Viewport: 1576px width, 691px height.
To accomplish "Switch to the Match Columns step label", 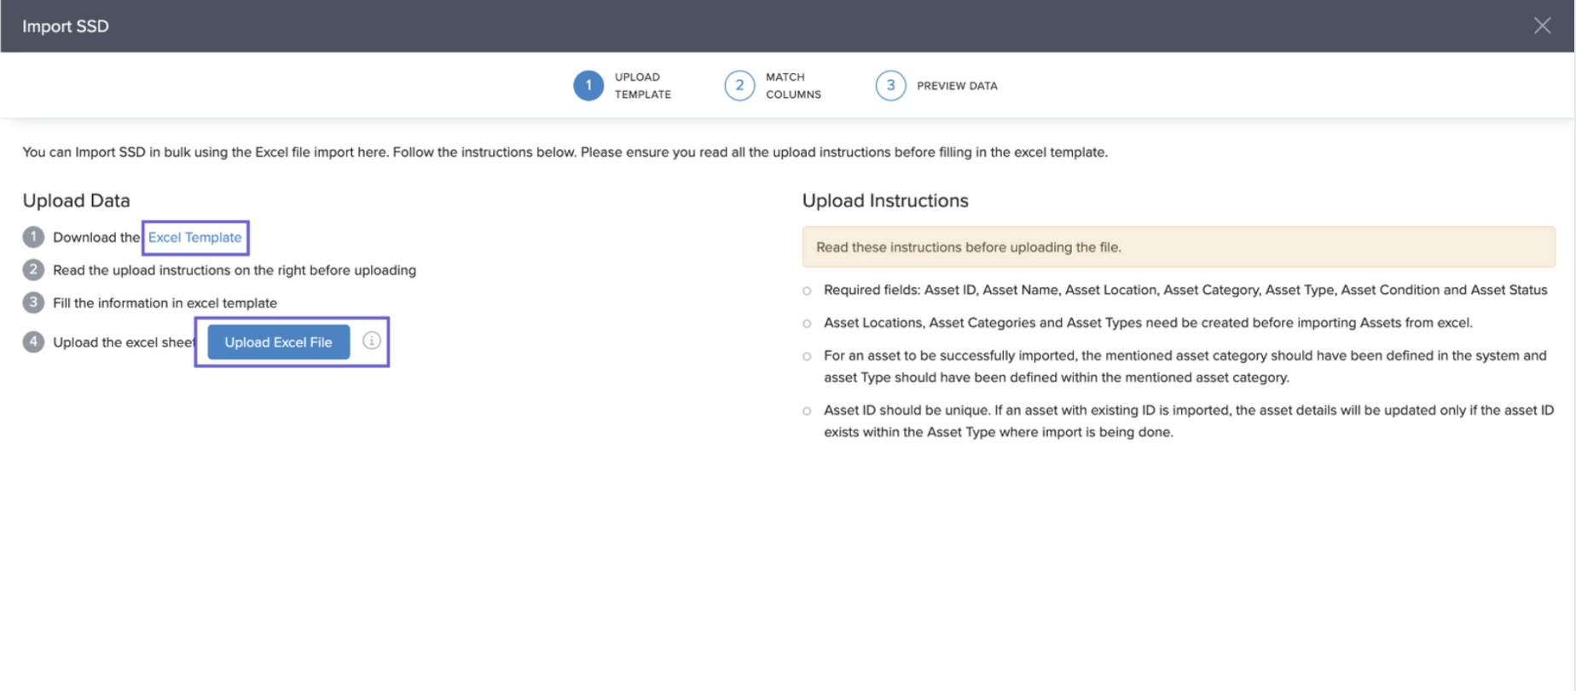I will (793, 85).
